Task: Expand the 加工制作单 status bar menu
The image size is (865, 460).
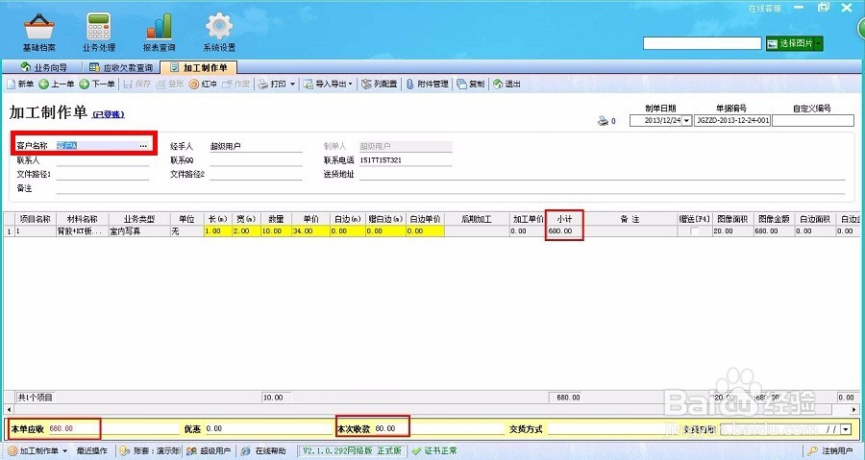Action: coord(64,451)
